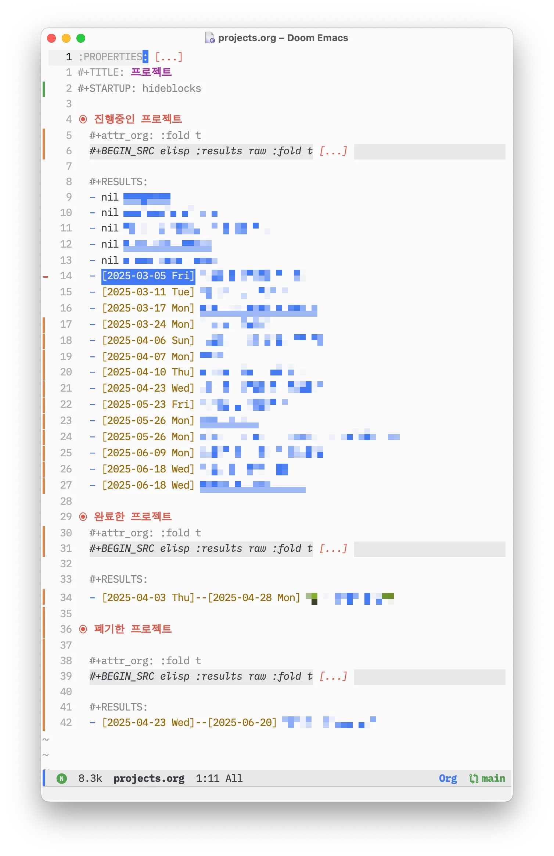Click the [2025-06-18 Wed] timestamp on line 27
Image resolution: width=554 pixels, height=856 pixels.
[x=148, y=485]
